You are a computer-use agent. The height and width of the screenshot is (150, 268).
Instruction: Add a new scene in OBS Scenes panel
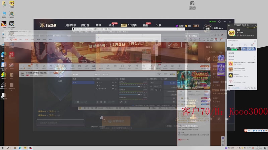pos(74,102)
